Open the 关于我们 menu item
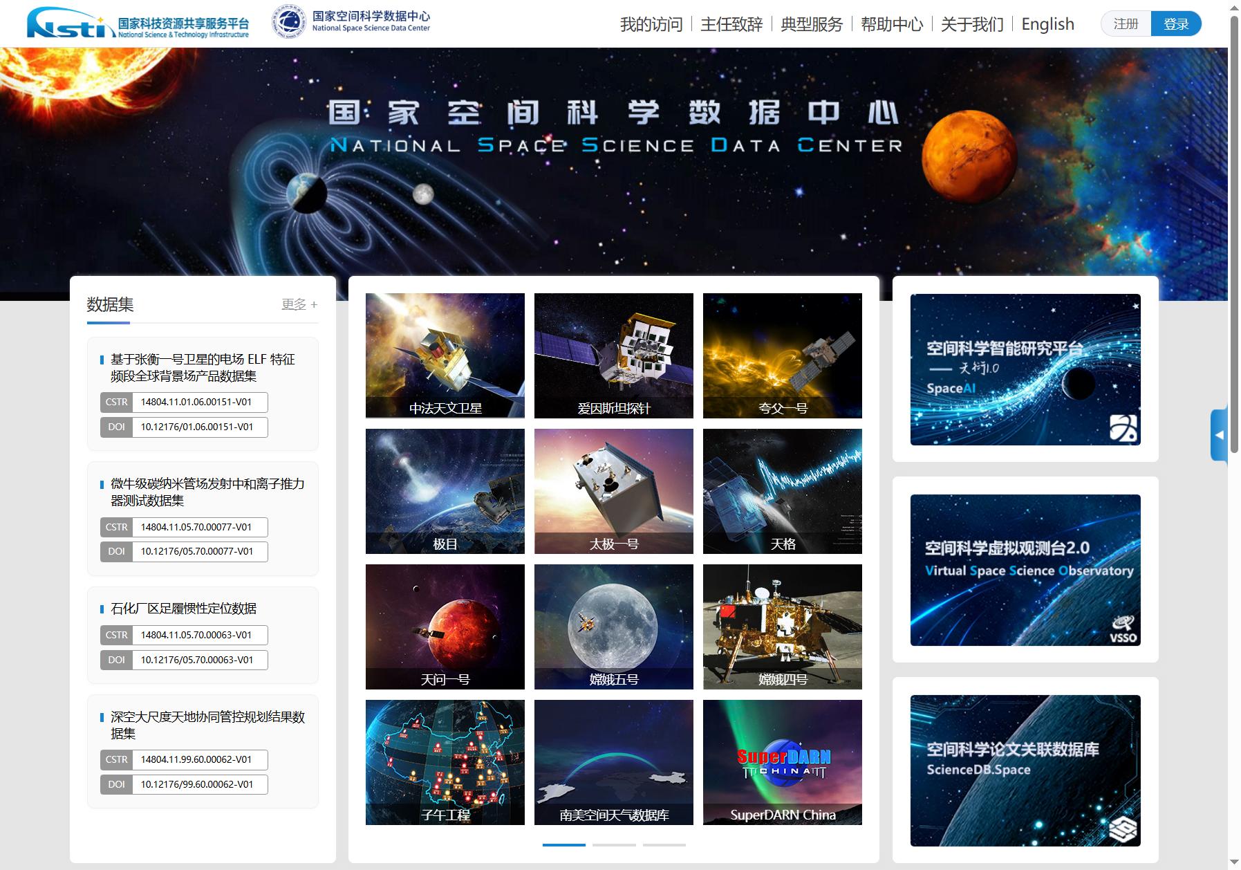Viewport: 1241px width, 870px height. (x=972, y=24)
